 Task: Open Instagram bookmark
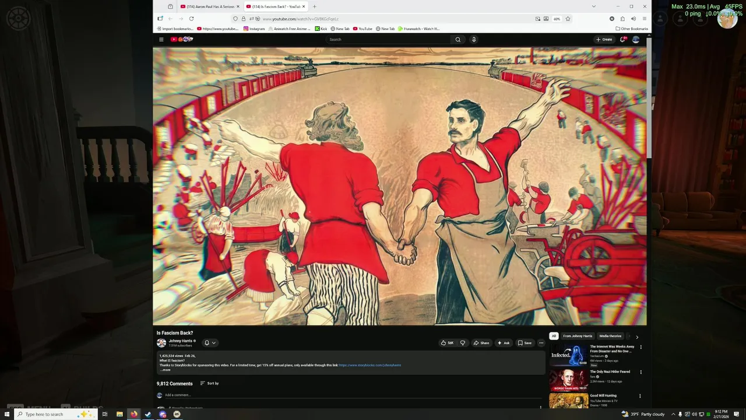(x=254, y=29)
